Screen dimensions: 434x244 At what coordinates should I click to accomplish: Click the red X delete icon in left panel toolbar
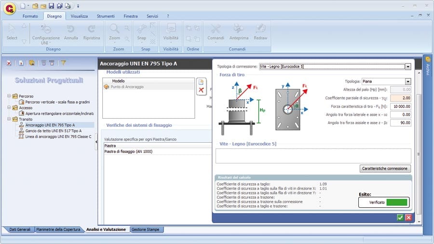(9, 63)
